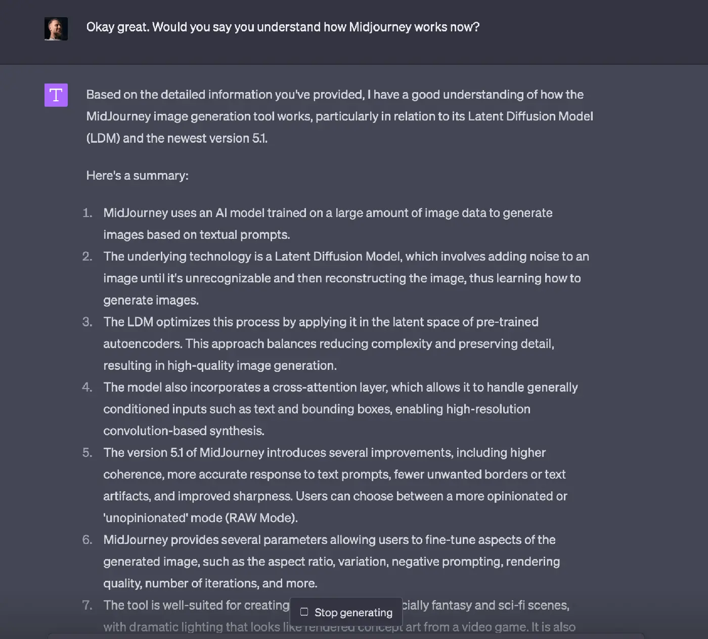708x639 pixels.
Task: Click the parameters fine-tune list item
Action: 331,562
